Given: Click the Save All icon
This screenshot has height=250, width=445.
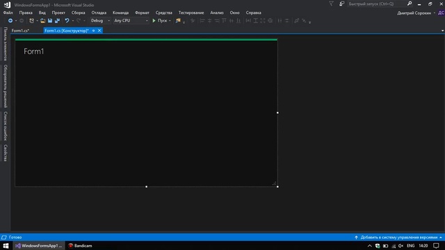Looking at the screenshot, I should pos(57,21).
